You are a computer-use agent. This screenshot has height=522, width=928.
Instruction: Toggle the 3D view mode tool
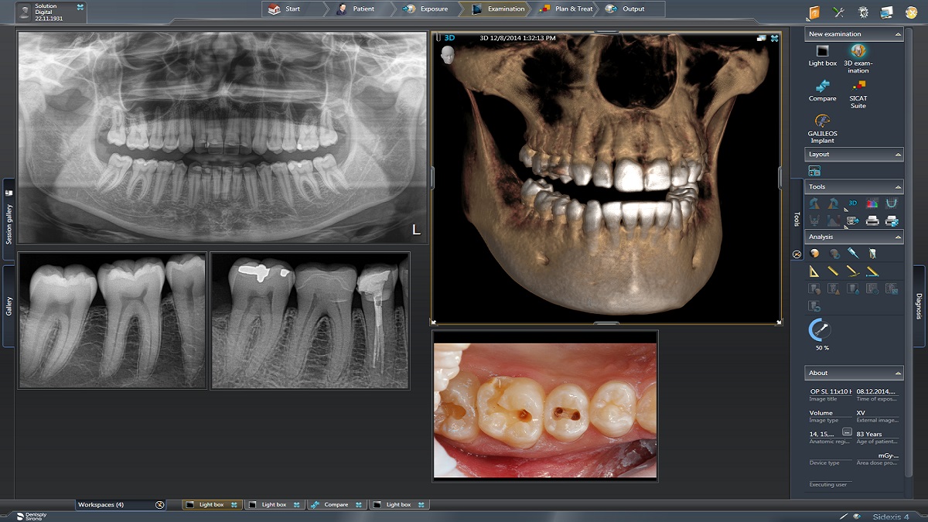pos(853,203)
